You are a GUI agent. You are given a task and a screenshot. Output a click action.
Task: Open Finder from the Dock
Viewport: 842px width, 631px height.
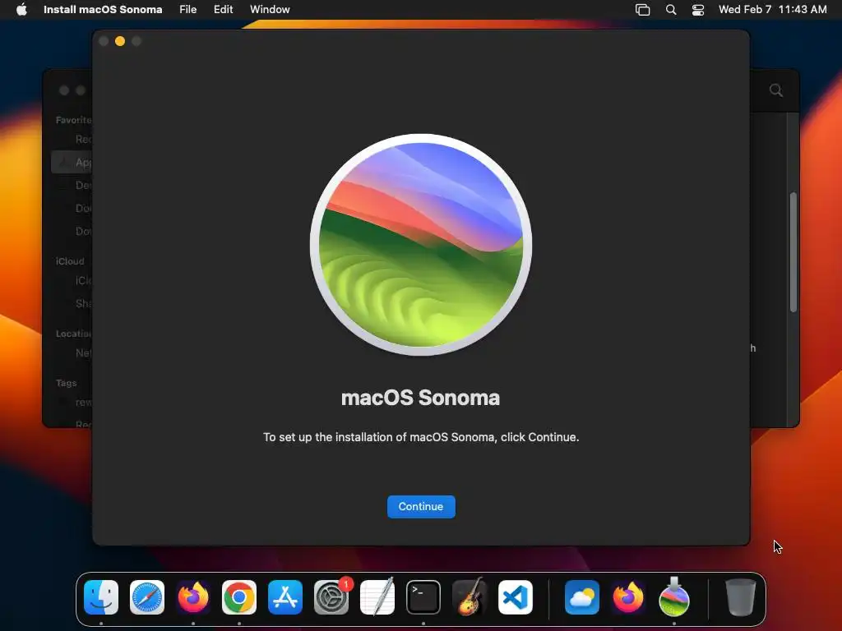[101, 597]
